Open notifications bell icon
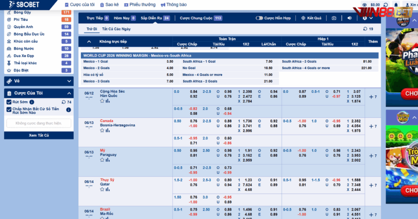The width and height of the screenshot is (418, 219). coord(396,5)
